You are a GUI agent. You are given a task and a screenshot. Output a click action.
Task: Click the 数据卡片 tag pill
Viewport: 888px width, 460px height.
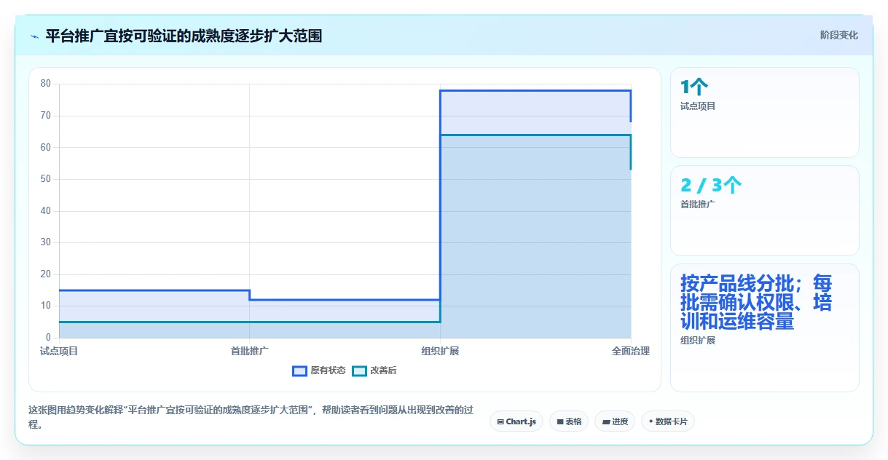[668, 421]
